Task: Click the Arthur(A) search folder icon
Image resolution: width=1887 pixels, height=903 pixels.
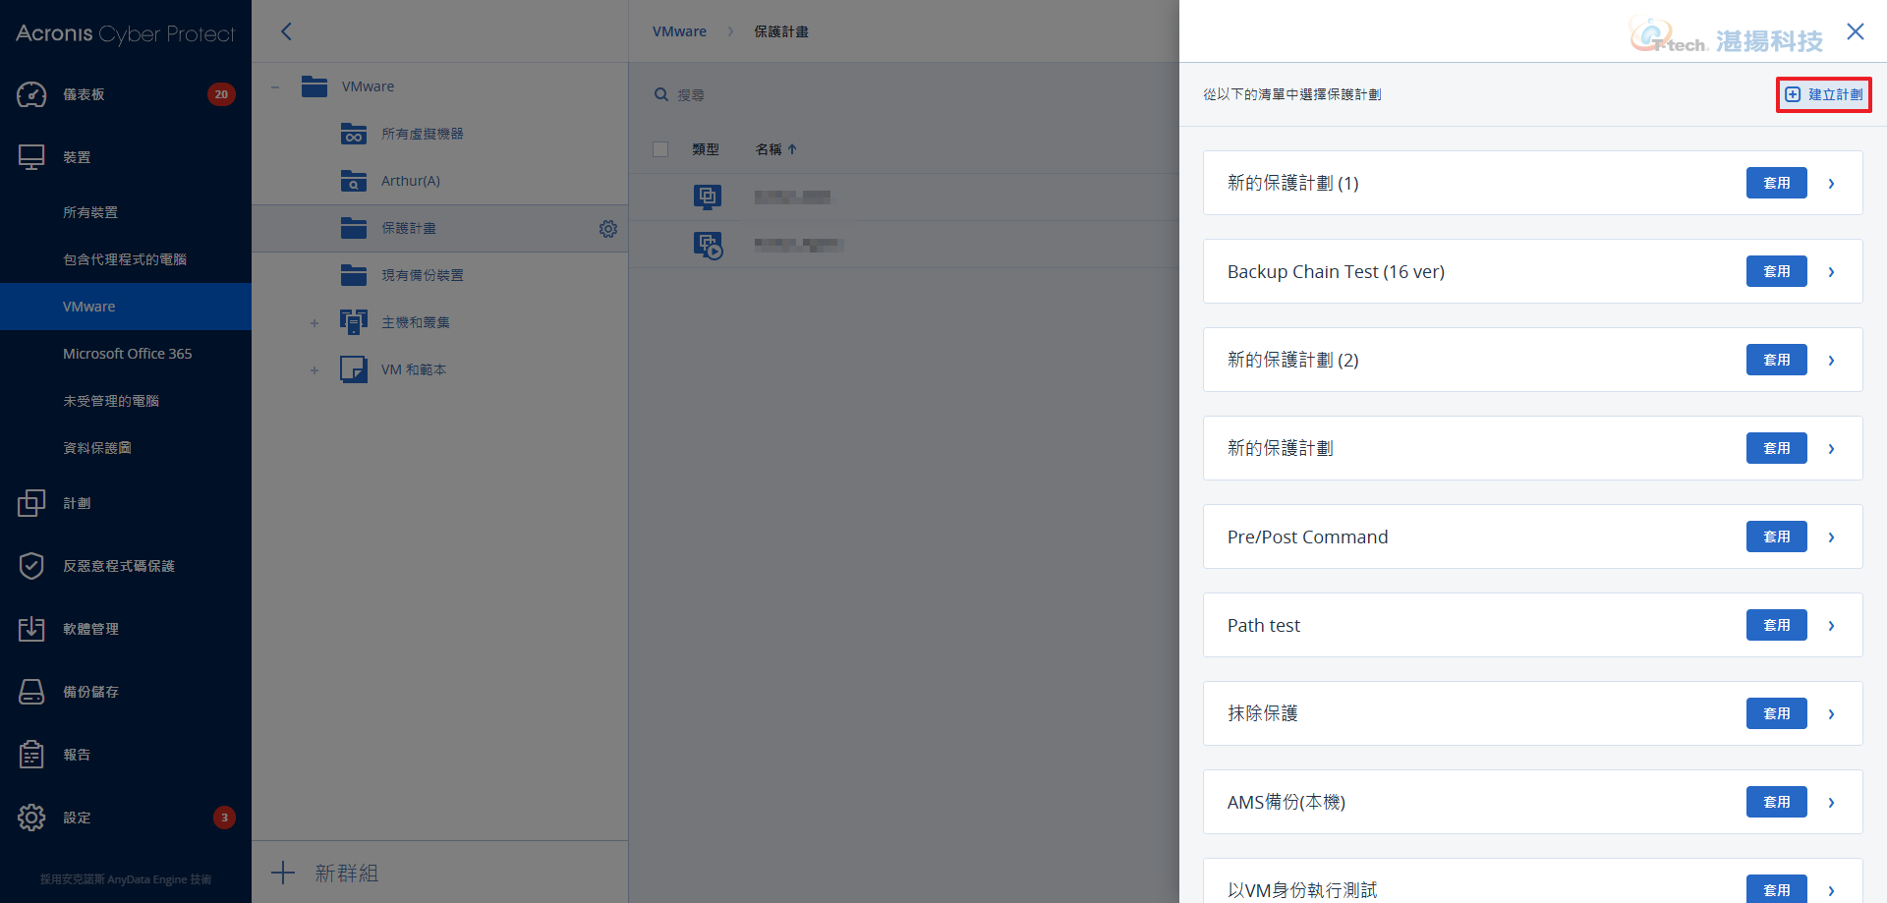Action: [354, 181]
